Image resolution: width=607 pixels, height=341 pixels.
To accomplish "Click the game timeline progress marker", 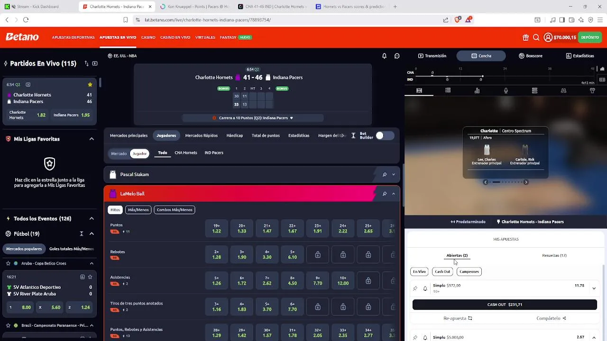I will (x=482, y=76).
